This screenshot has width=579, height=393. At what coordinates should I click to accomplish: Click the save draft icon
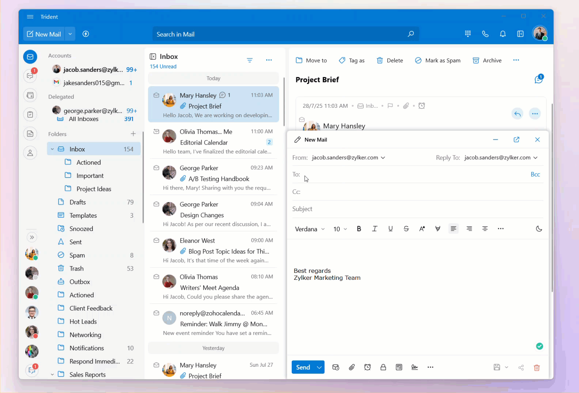click(x=497, y=367)
